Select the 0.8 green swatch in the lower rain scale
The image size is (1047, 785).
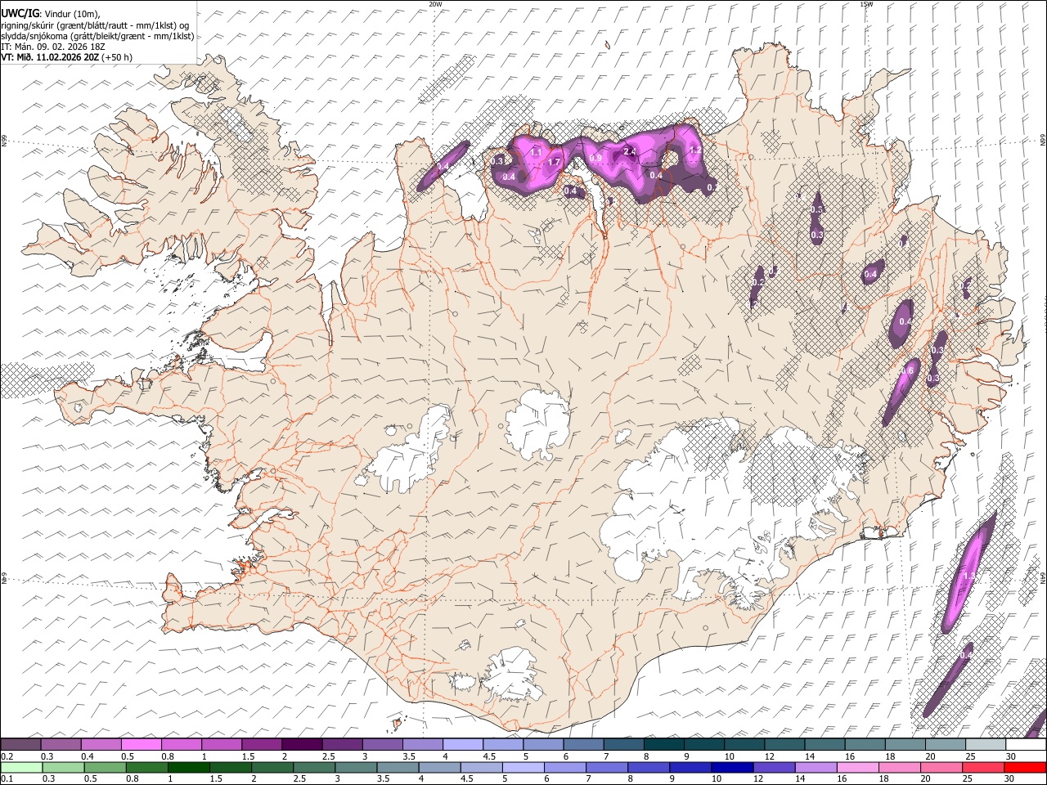(146, 767)
